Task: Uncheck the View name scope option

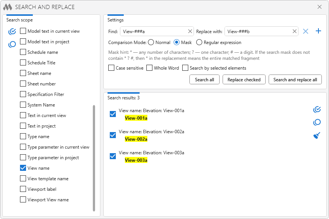Action: pyautogui.click(x=23, y=168)
